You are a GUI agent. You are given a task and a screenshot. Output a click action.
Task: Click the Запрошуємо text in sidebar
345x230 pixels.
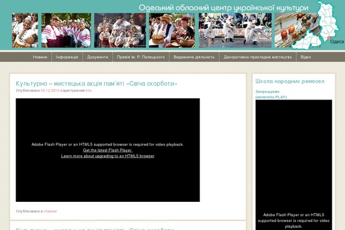click(x=267, y=91)
